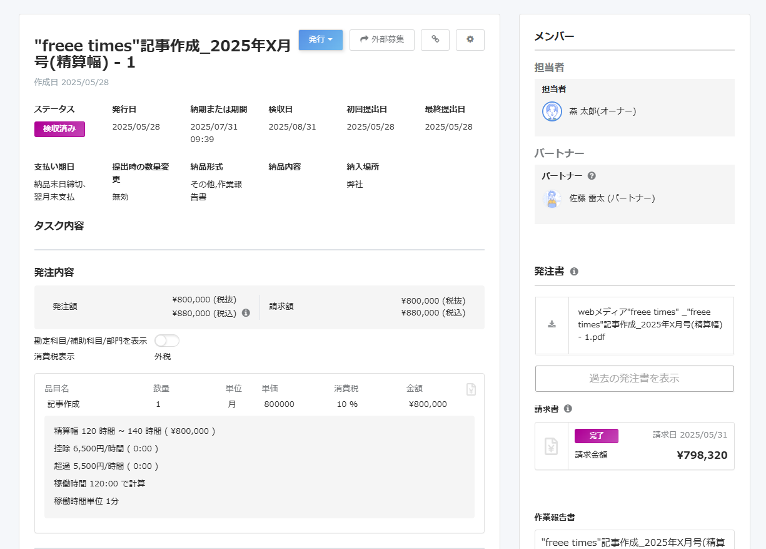The image size is (766, 549).
Task: Open the info icon beside 請求書
Action: tap(568, 408)
